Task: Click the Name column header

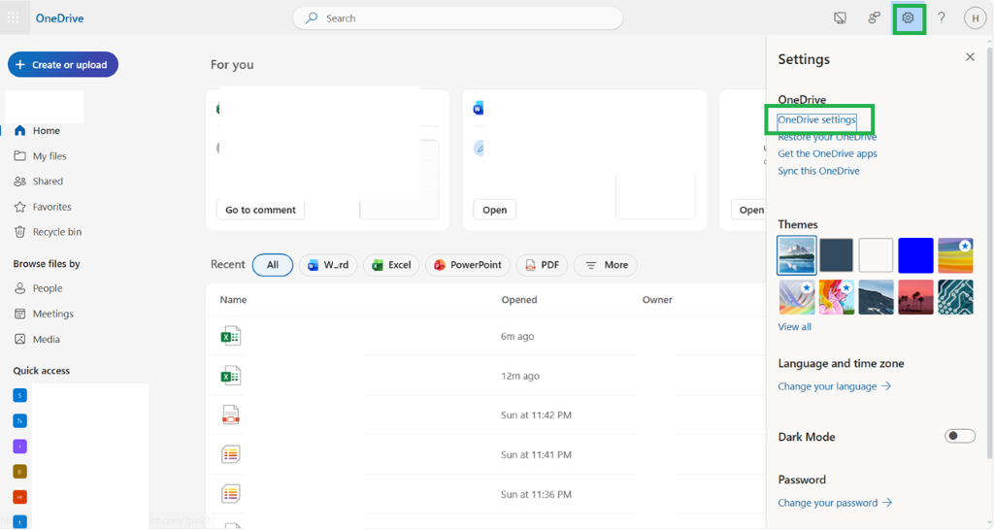Action: coord(233,300)
